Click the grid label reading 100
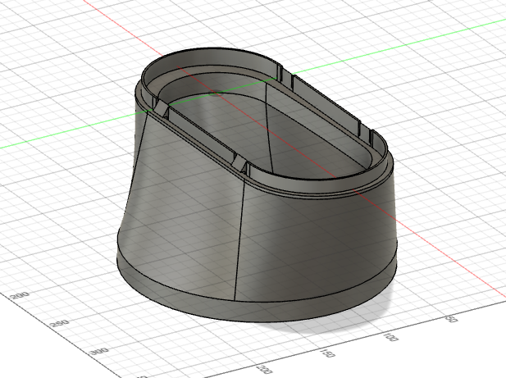The height and width of the screenshot is (378, 506). click(390, 337)
